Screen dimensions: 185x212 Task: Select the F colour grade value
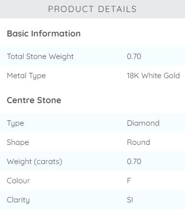point(129,181)
